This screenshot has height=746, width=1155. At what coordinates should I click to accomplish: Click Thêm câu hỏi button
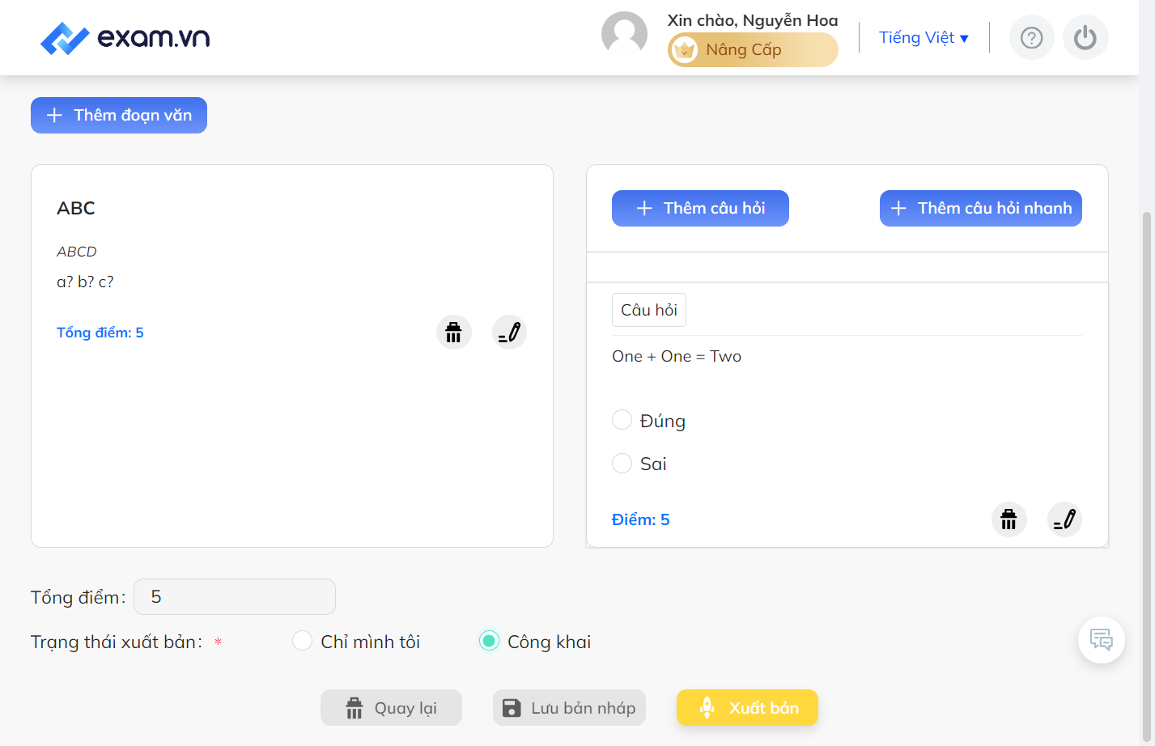[700, 208]
